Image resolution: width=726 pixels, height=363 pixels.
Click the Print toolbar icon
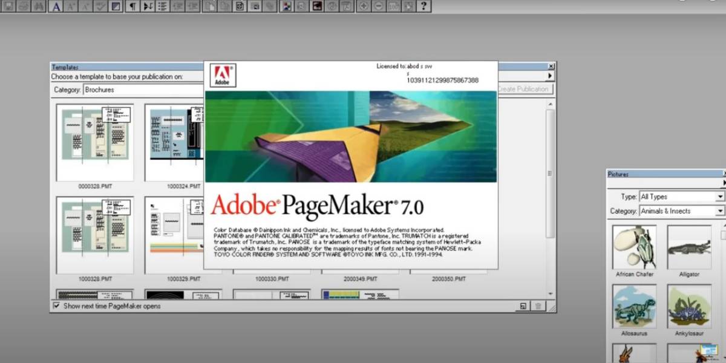pos(24,7)
